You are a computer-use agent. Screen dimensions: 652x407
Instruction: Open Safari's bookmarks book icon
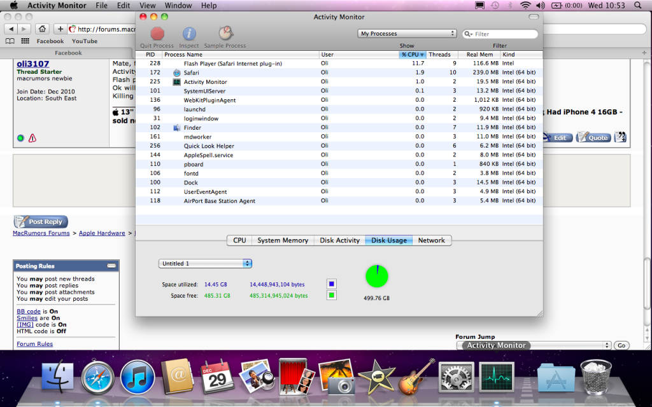point(10,41)
